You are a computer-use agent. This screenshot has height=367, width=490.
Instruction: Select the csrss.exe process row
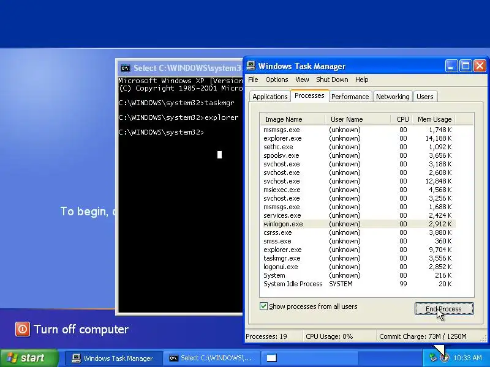[x=358, y=232]
